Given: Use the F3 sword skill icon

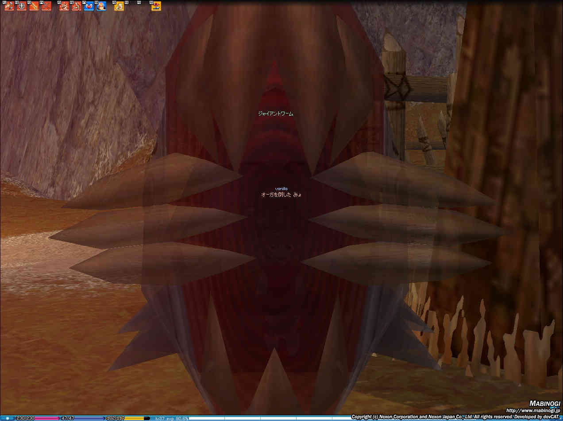Looking at the screenshot, I should pyautogui.click(x=34, y=6).
